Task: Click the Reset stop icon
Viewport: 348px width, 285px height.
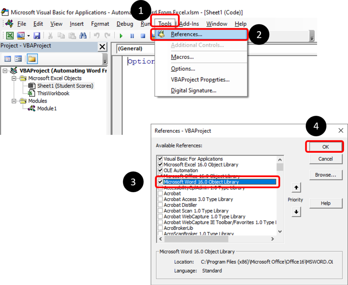Action: click(143, 36)
